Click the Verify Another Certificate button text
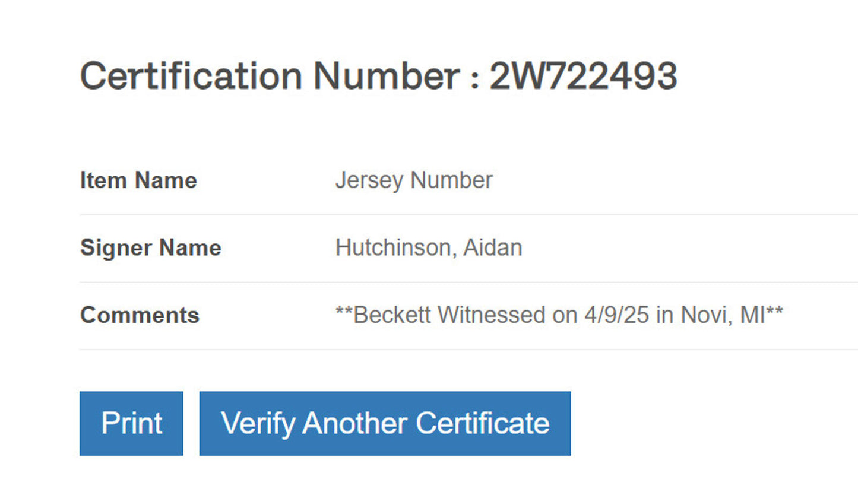The image size is (858, 495). pyautogui.click(x=385, y=423)
